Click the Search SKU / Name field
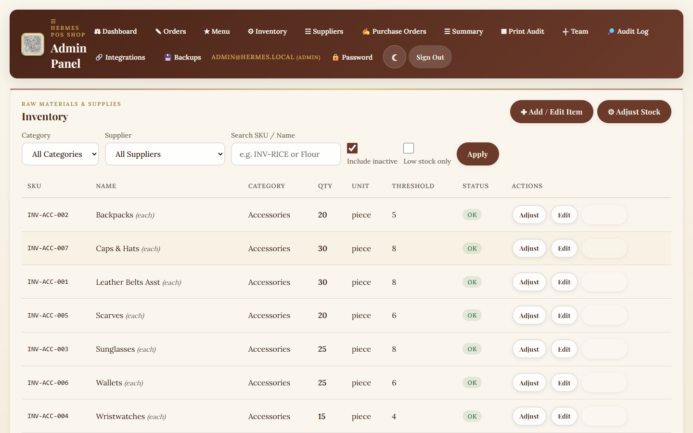The width and height of the screenshot is (693, 433). point(286,154)
